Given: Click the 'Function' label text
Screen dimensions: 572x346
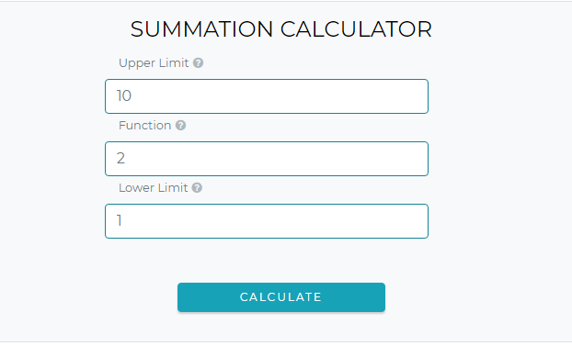Looking at the screenshot, I should coord(144,126).
